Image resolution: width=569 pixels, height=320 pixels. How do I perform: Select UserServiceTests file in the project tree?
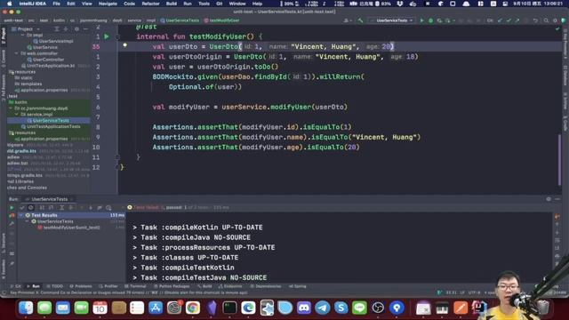coord(49,121)
